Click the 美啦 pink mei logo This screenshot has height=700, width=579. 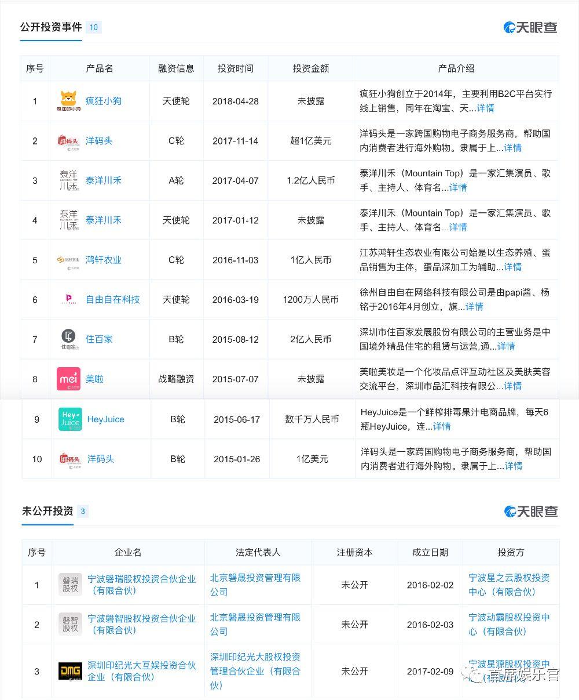pyautogui.click(x=68, y=379)
